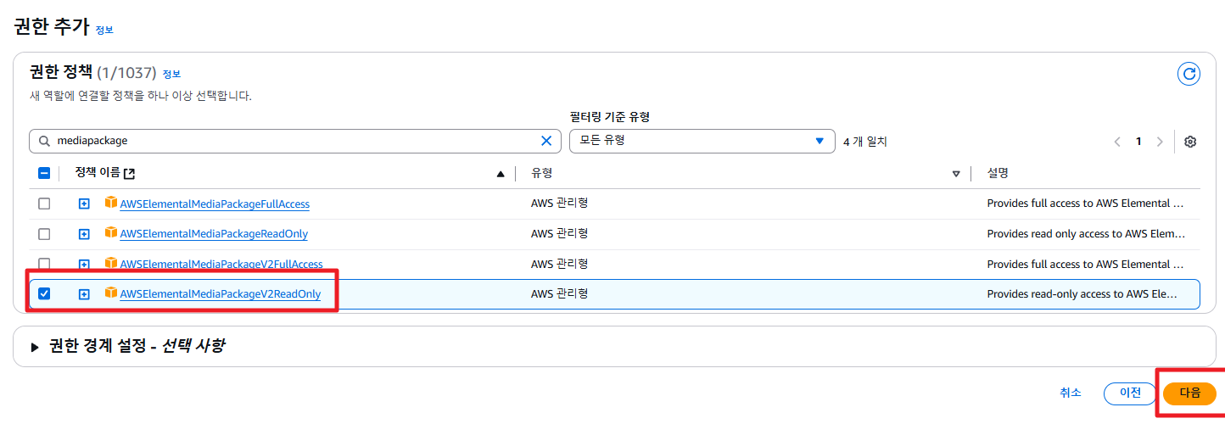Click description text of AWSElementalMediaPackageReadOnly row
Viewport: 1225px width, 424px height.
[1086, 233]
